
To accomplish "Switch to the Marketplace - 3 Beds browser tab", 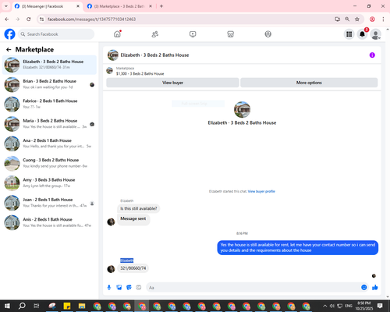I will click(119, 6).
